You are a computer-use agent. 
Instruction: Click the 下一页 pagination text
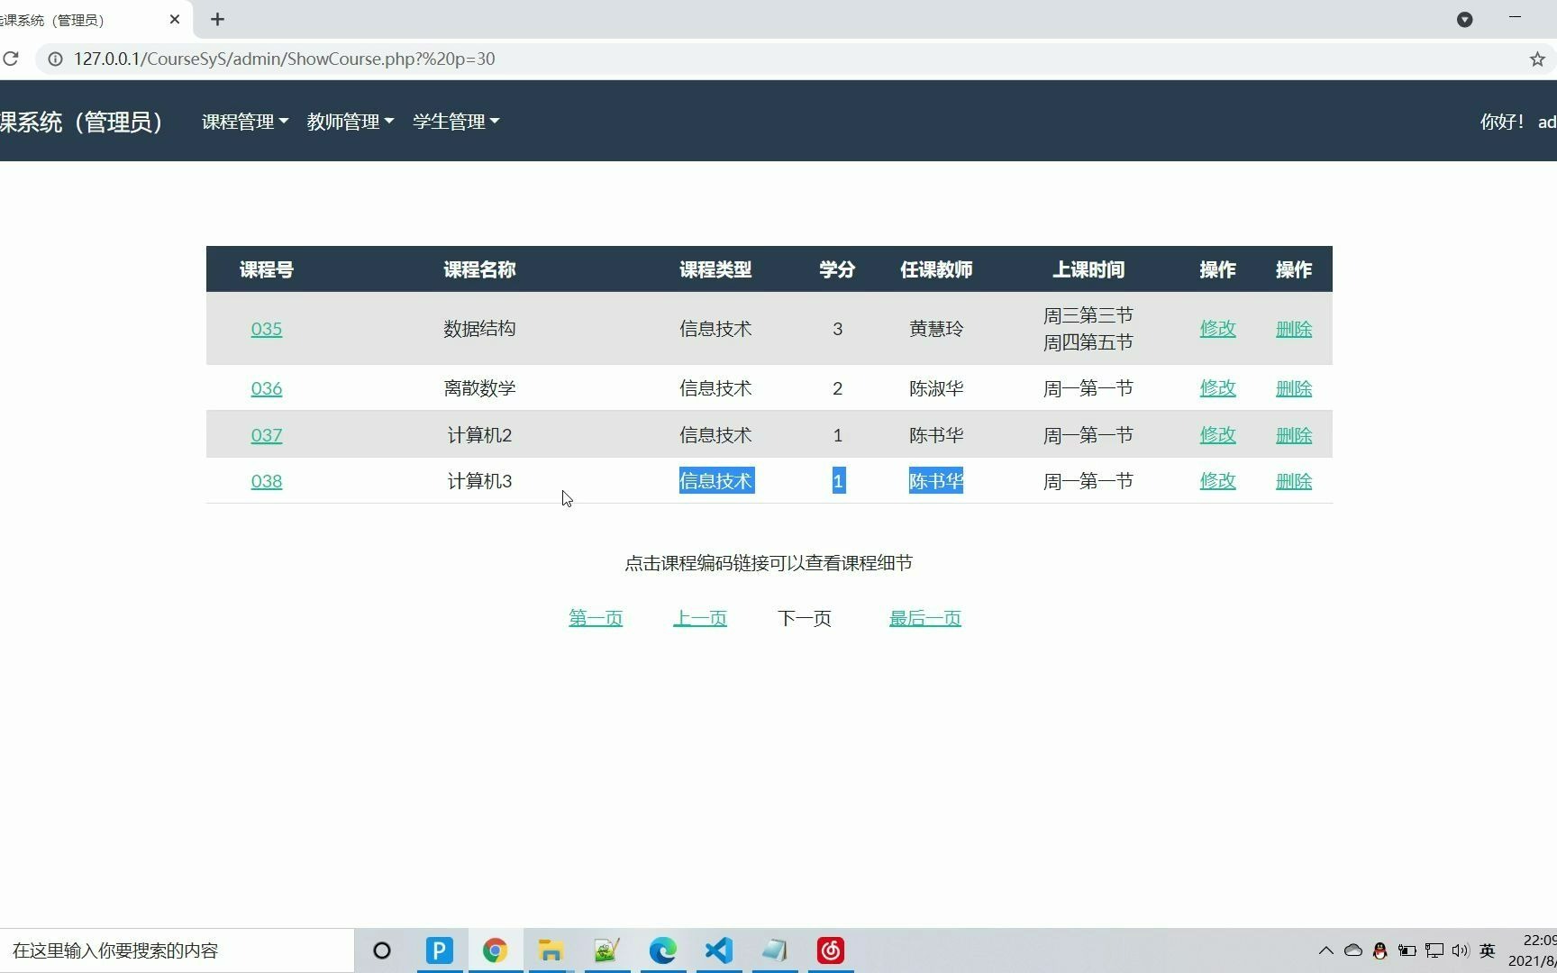[x=805, y=618]
